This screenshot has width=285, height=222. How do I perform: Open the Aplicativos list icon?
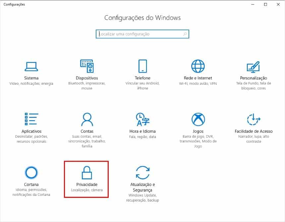[x=31, y=119]
